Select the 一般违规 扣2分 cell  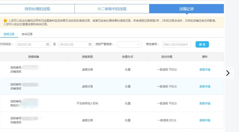coord(167,120)
